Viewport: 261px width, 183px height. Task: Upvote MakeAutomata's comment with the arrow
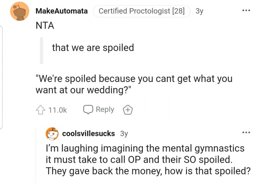pyautogui.click(x=41, y=110)
